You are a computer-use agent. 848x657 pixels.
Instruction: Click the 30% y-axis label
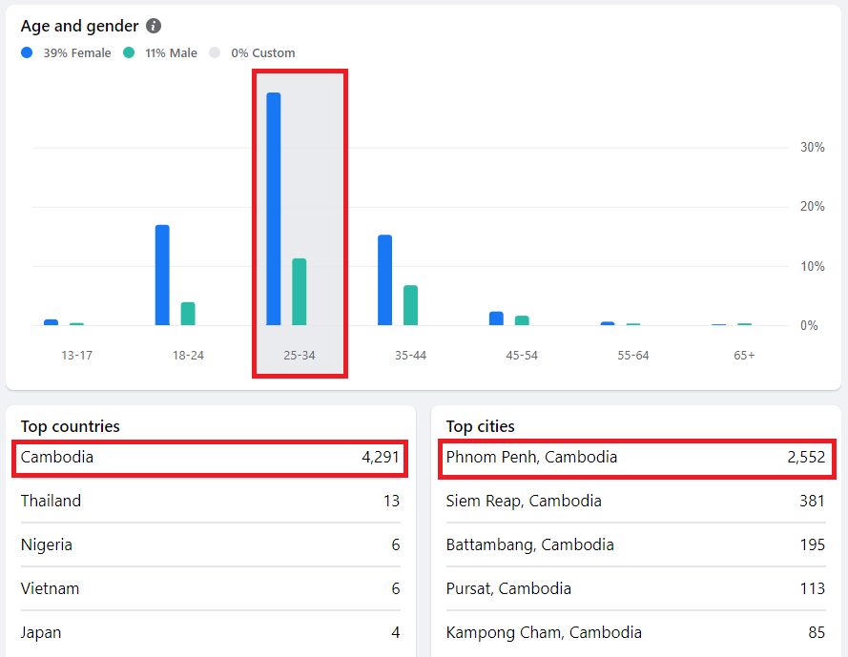[x=813, y=147]
